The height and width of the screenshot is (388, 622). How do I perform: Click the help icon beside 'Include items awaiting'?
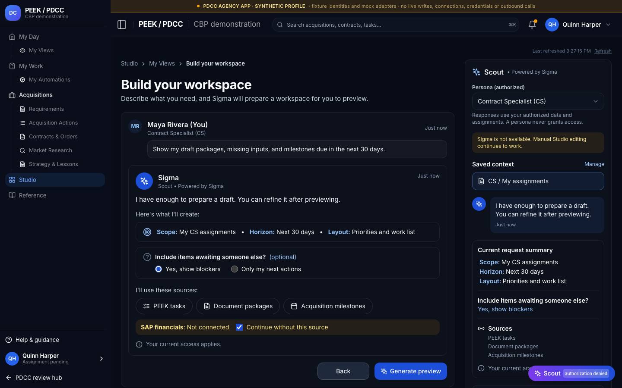click(147, 257)
